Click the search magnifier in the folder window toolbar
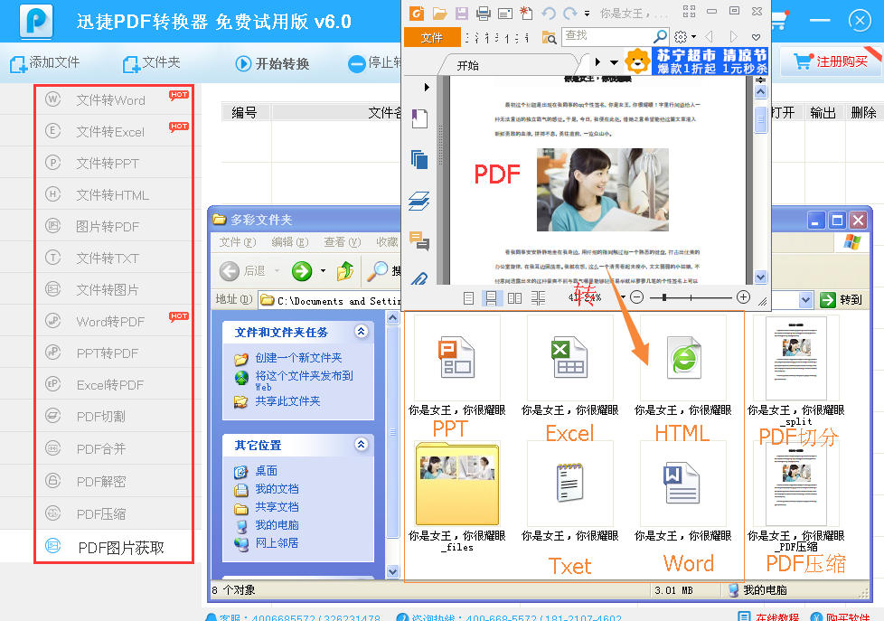 377,271
